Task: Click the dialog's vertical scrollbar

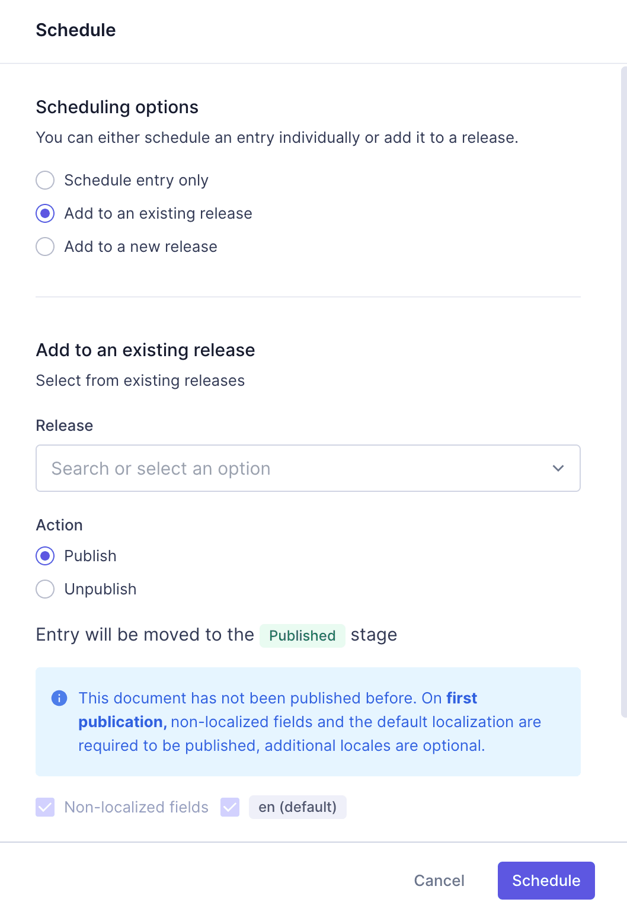Action: pos(623,391)
